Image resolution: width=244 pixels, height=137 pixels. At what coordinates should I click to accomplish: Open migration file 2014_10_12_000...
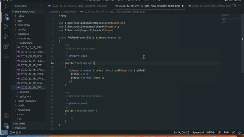(x=32, y=47)
